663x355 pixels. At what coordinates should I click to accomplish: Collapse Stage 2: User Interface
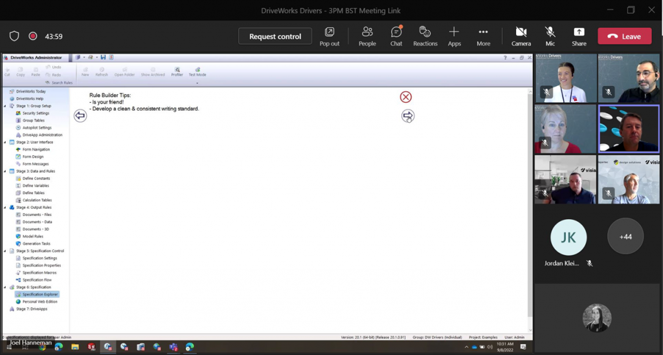pos(5,142)
